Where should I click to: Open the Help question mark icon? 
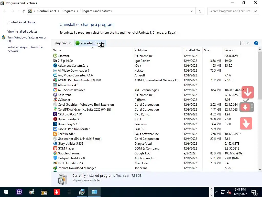[256, 43]
